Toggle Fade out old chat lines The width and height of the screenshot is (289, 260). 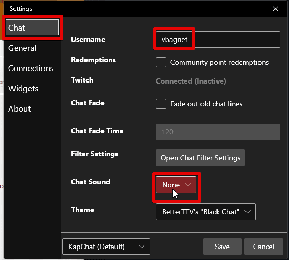point(161,104)
